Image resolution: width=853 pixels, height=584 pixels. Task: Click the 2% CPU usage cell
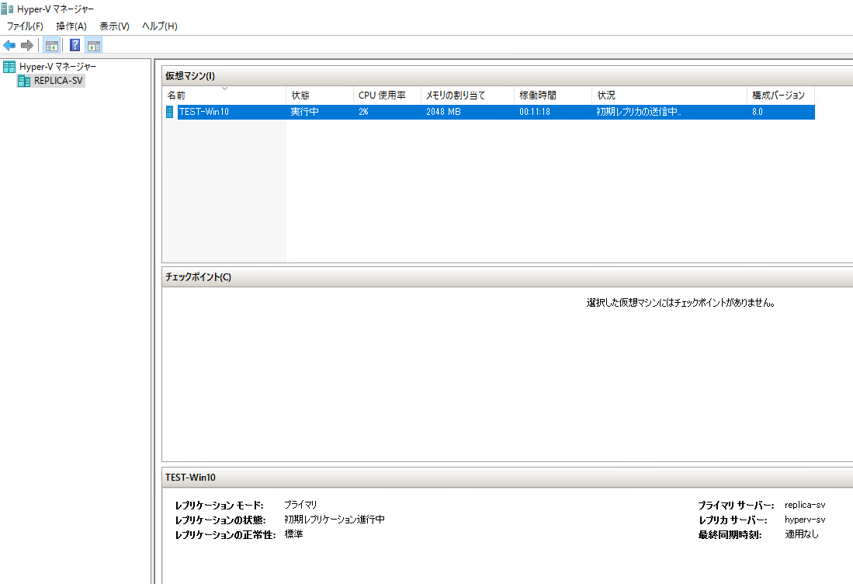(x=363, y=112)
